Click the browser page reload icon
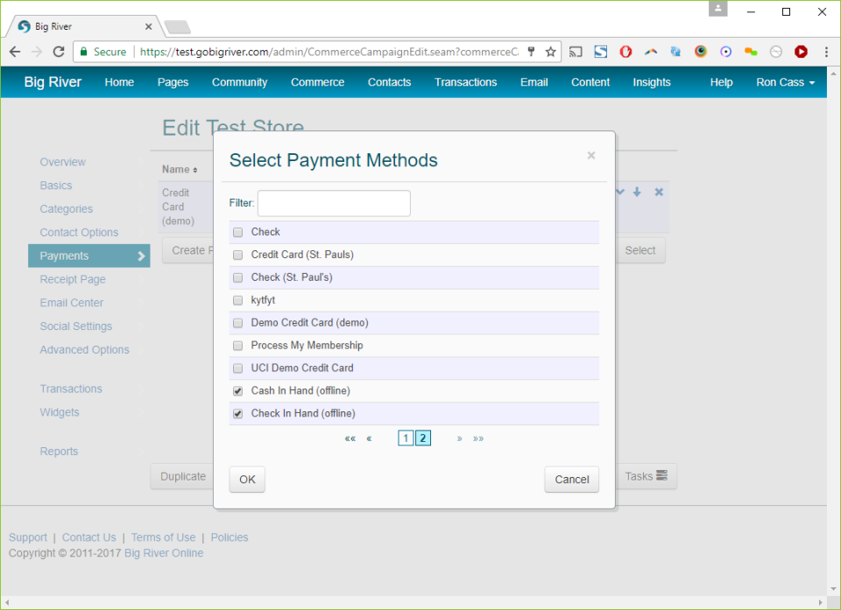Image resolution: width=841 pixels, height=610 pixels. tap(57, 52)
